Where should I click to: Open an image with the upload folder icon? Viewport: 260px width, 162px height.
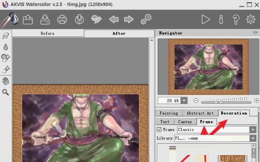[28, 20]
